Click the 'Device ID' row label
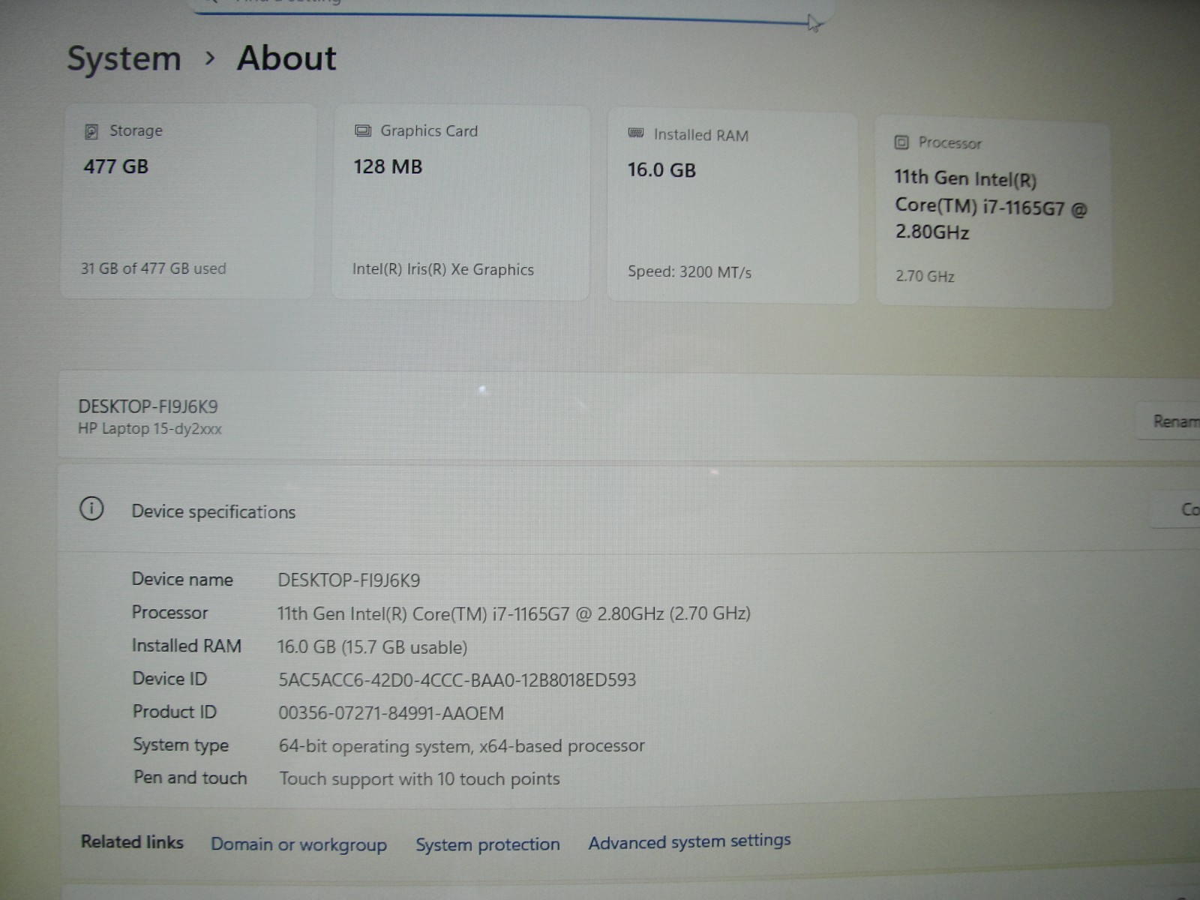 tap(169, 679)
